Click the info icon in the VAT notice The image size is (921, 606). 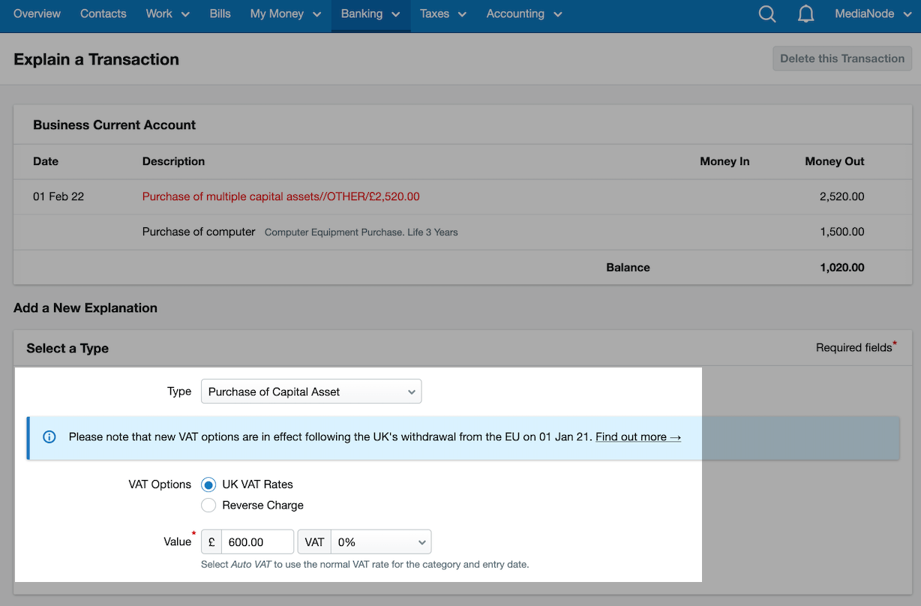pyautogui.click(x=49, y=436)
